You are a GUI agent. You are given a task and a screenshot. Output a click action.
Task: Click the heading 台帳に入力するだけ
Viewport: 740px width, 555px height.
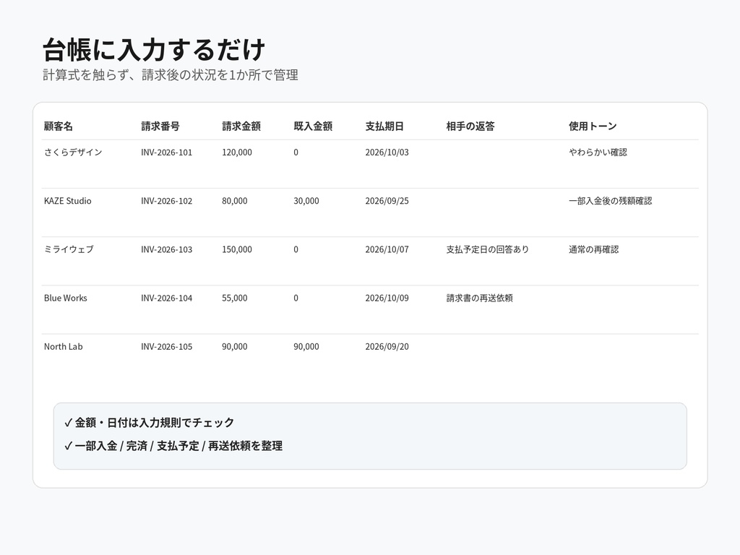coord(154,50)
